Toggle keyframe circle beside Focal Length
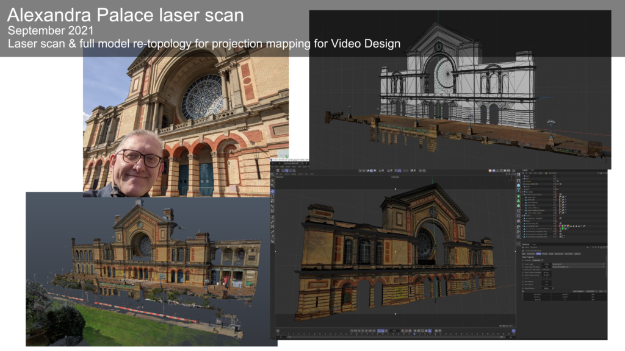Image resolution: width=625 pixels, height=351 pixels. [523, 264]
